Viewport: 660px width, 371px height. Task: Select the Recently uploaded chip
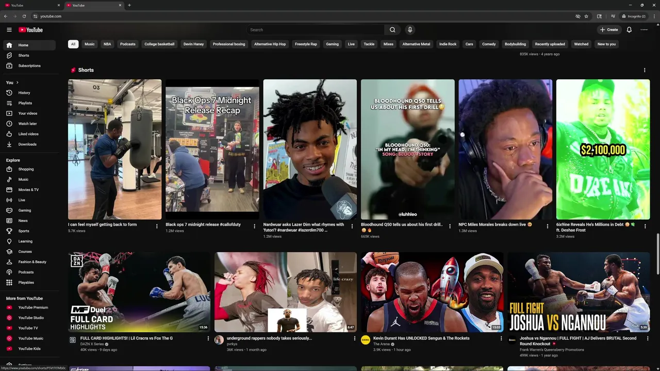click(x=550, y=44)
